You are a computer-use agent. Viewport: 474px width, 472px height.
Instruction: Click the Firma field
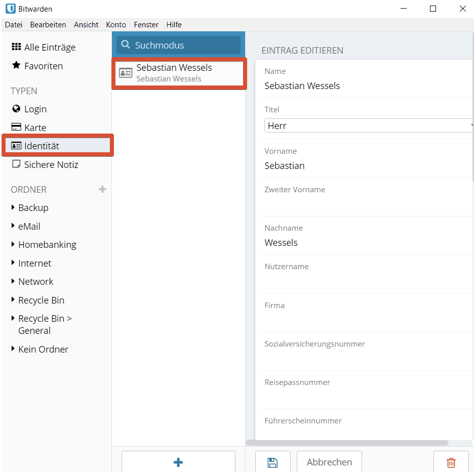367,320
